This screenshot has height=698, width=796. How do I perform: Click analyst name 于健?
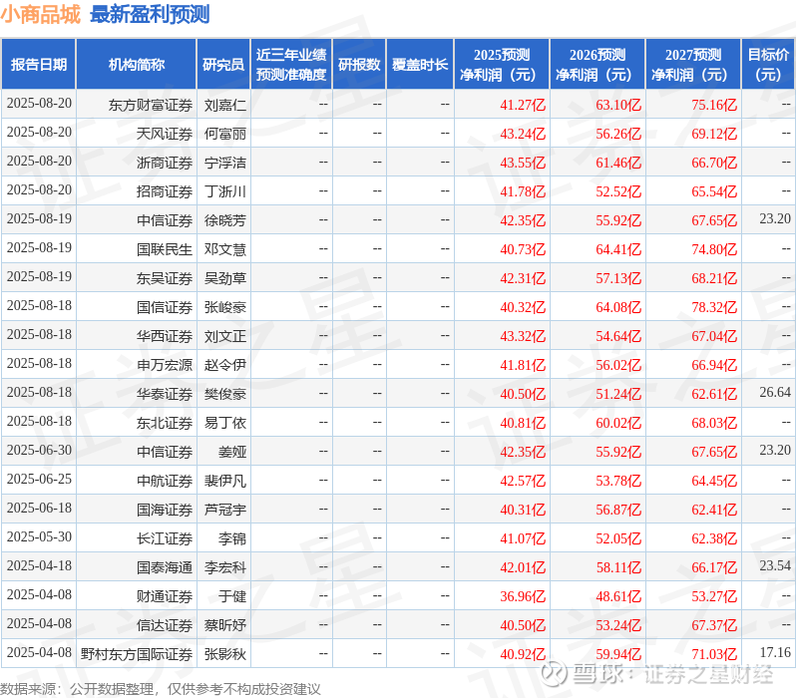pos(232,597)
